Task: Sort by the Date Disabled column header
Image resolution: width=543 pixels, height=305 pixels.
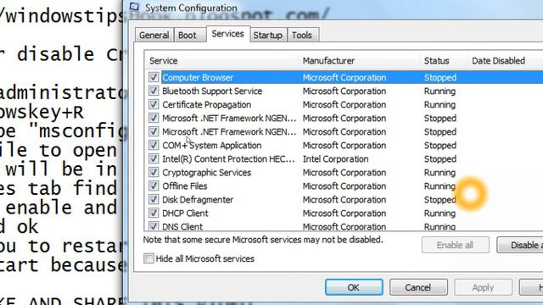Action: coord(506,61)
